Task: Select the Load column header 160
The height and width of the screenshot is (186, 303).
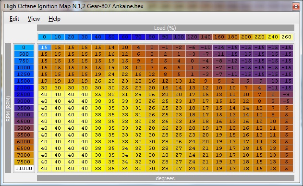Action: pyautogui.click(x=219, y=37)
